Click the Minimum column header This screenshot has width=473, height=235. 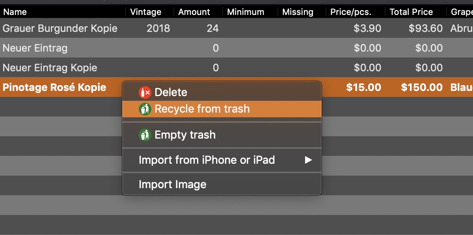(250, 12)
